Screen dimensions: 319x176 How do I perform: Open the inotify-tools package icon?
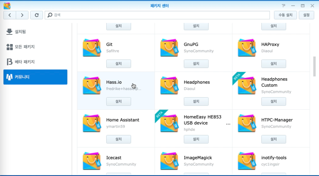pyautogui.click(x=247, y=161)
